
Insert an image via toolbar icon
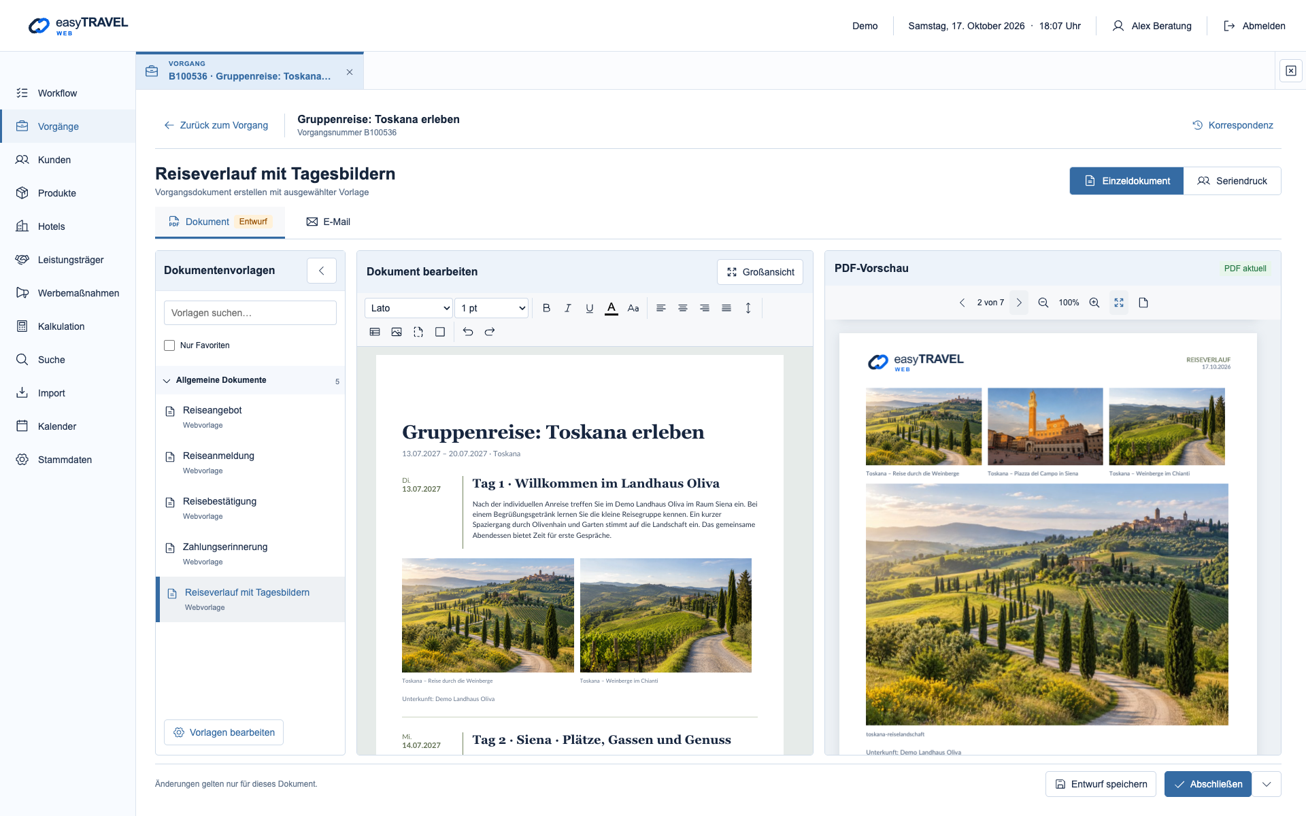(397, 332)
